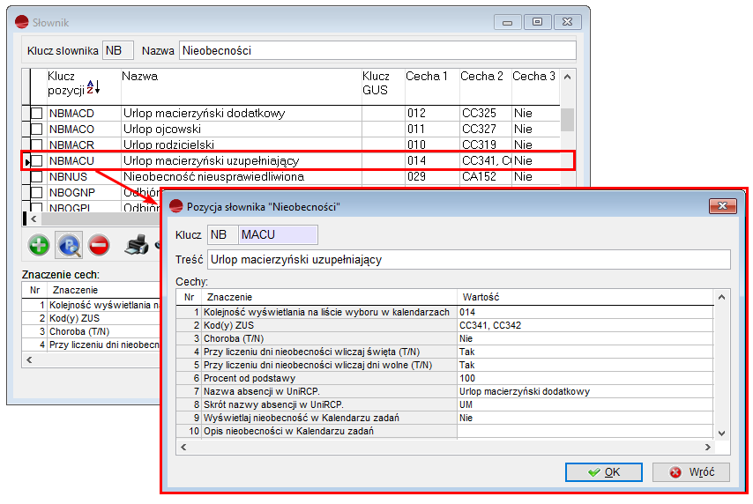Click the A-Z sort icon in header
The image size is (753, 504).
tap(93, 87)
